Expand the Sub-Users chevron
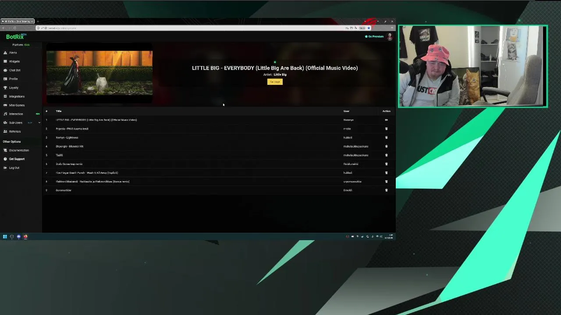 (39, 122)
